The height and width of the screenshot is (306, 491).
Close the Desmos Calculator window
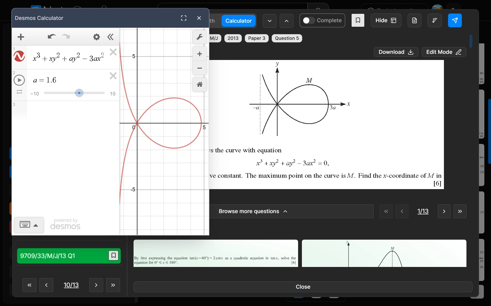199,18
